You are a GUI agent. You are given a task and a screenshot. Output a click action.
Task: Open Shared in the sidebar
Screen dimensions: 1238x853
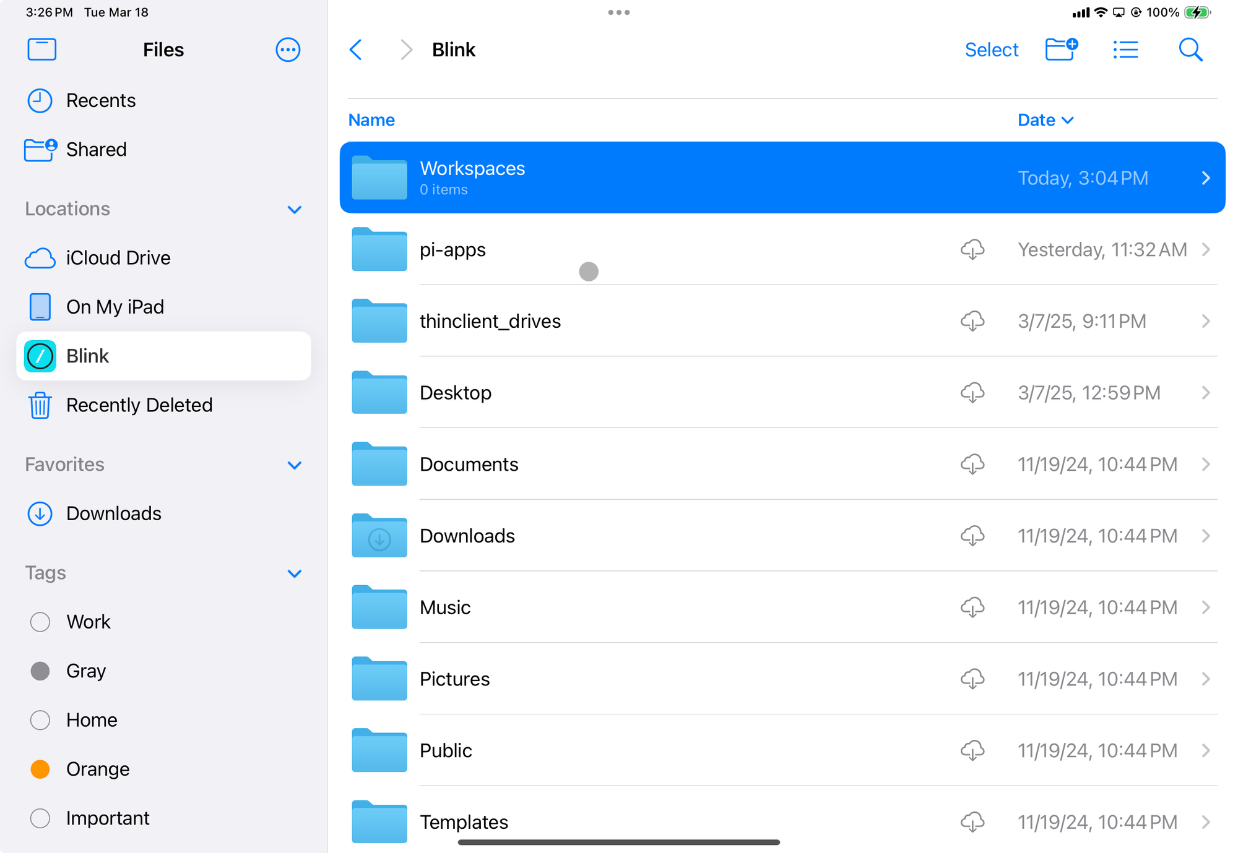coord(163,150)
